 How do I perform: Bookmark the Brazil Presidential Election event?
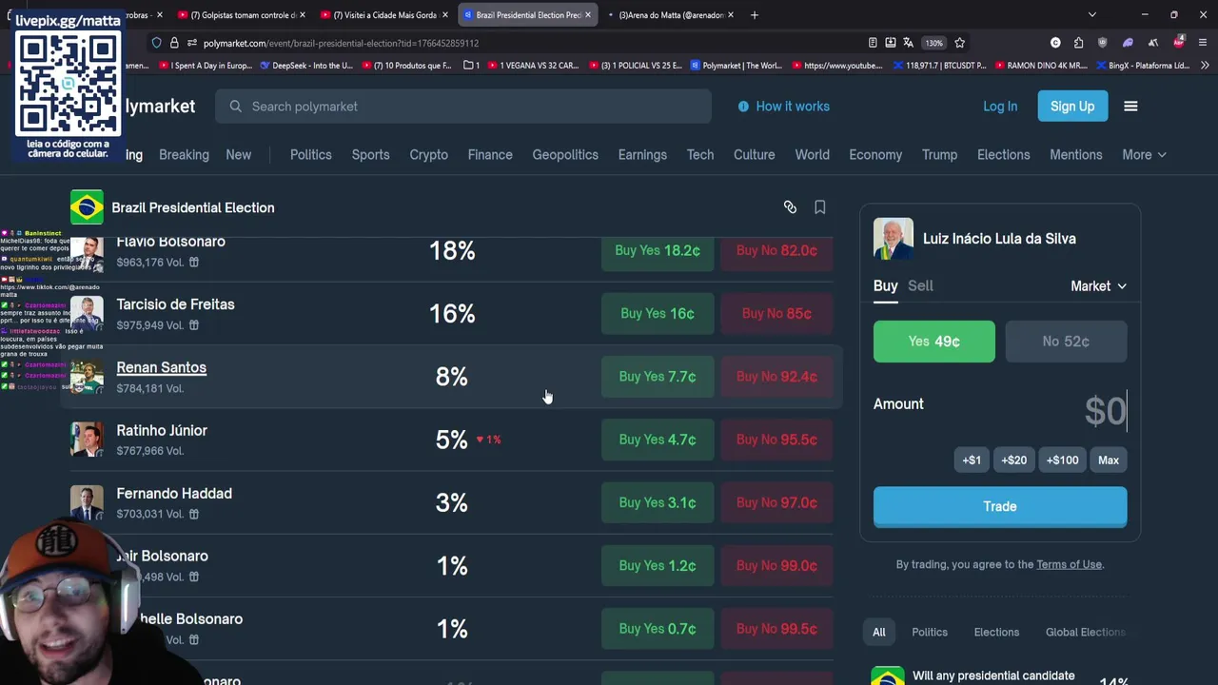819,207
